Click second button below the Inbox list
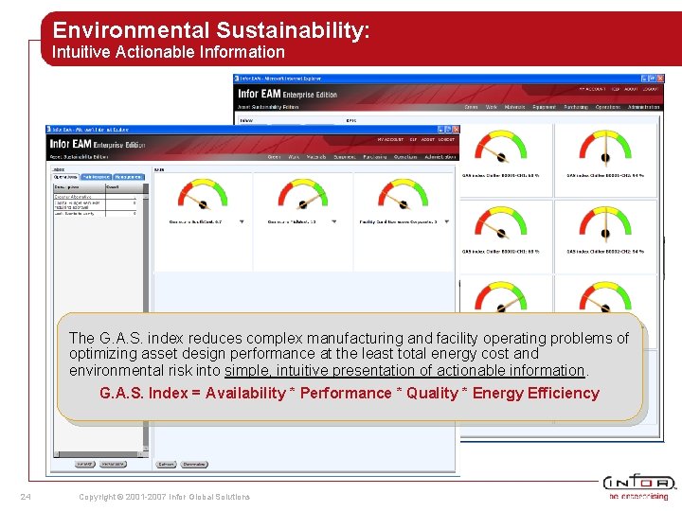This screenshot has width=682, height=511. pyautogui.click(x=113, y=464)
